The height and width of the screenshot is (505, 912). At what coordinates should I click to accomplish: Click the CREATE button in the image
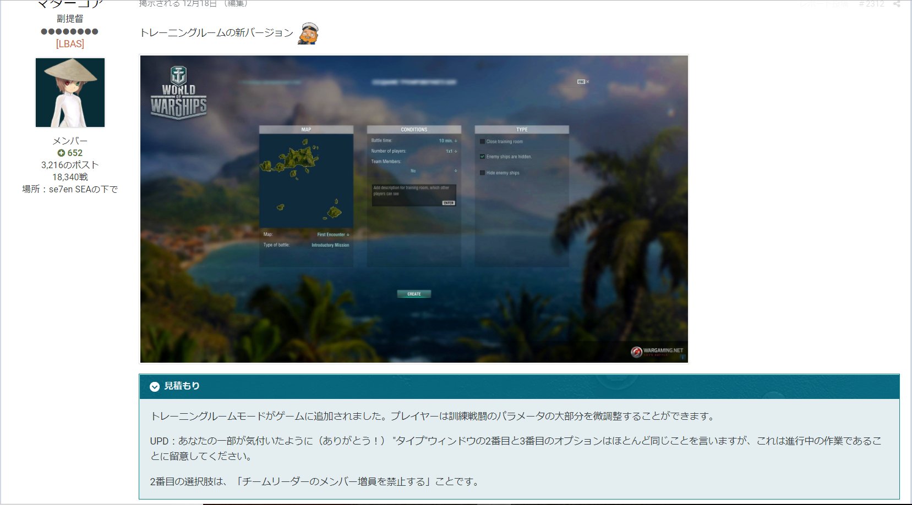click(414, 294)
